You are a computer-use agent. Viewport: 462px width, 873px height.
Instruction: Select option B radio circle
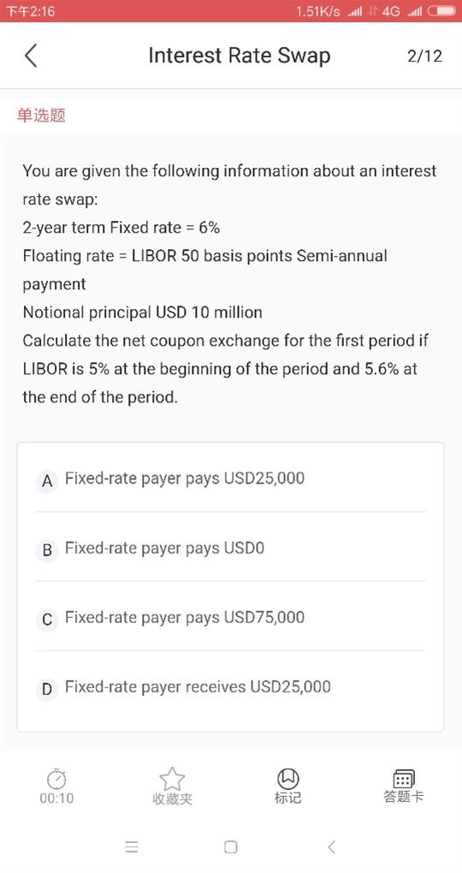click(x=47, y=550)
